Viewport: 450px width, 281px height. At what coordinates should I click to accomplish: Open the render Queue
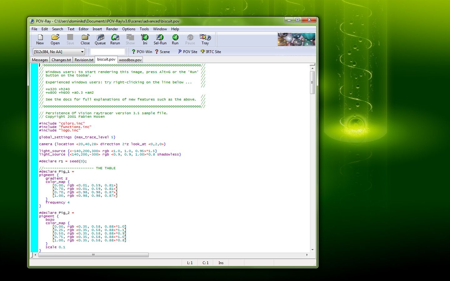[100, 40]
